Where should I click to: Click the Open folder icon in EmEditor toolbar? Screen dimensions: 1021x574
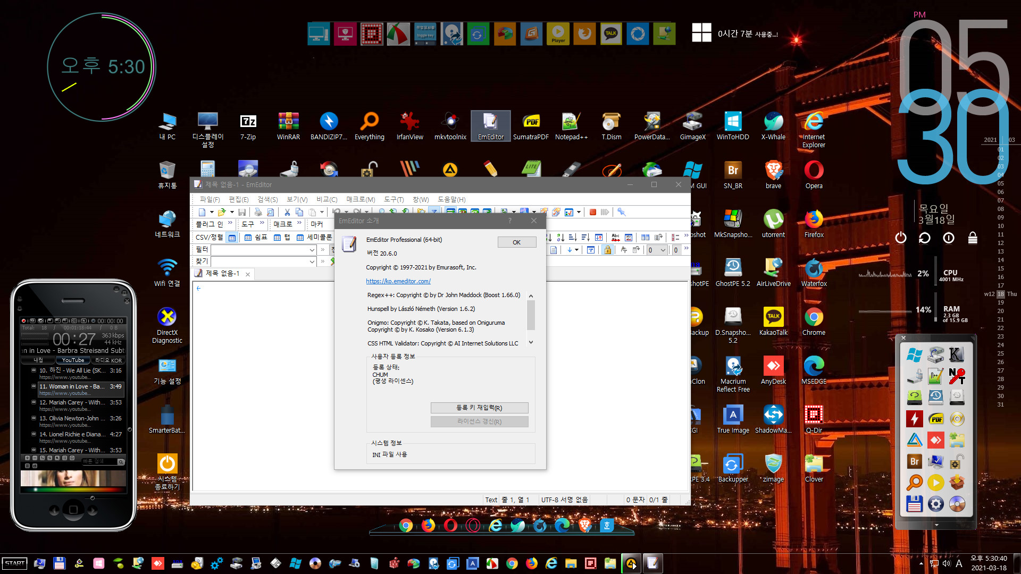pos(222,212)
